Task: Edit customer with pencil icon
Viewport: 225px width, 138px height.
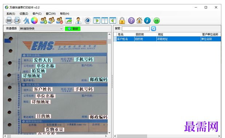Action: click(51, 20)
